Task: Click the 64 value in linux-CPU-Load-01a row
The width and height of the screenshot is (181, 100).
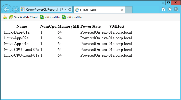Action: 60,55
